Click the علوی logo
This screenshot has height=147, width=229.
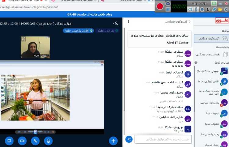(222, 21)
